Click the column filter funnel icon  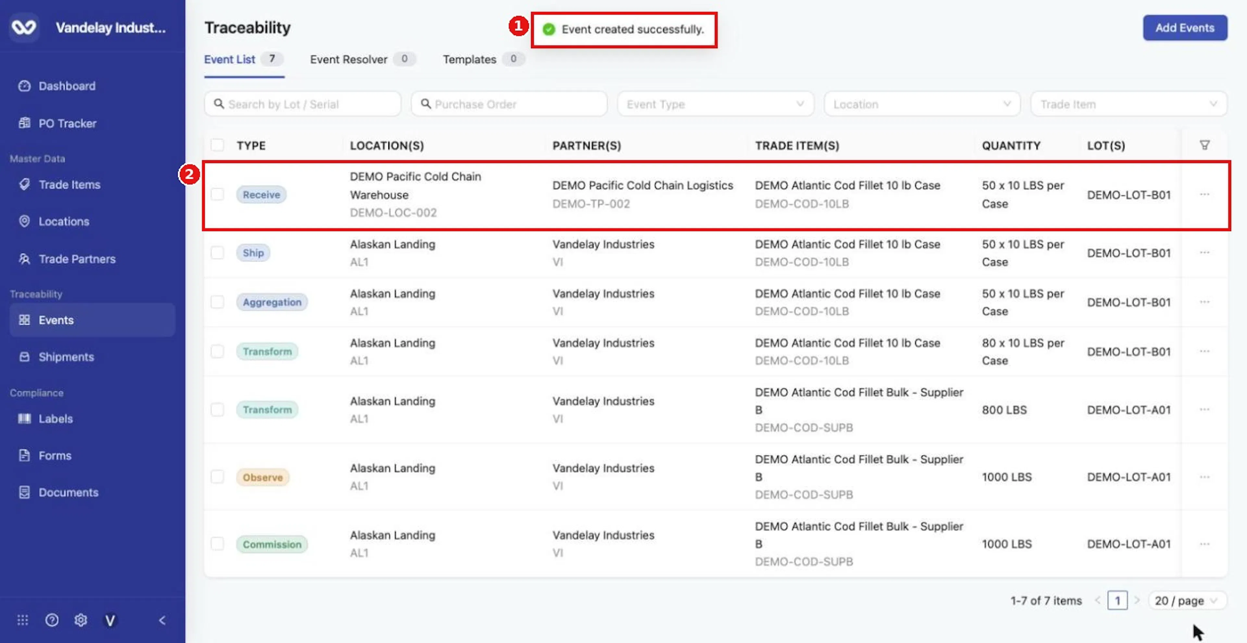pos(1204,145)
